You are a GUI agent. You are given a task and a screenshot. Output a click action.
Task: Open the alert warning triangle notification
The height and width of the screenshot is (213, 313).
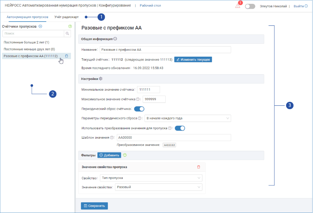(238, 6)
